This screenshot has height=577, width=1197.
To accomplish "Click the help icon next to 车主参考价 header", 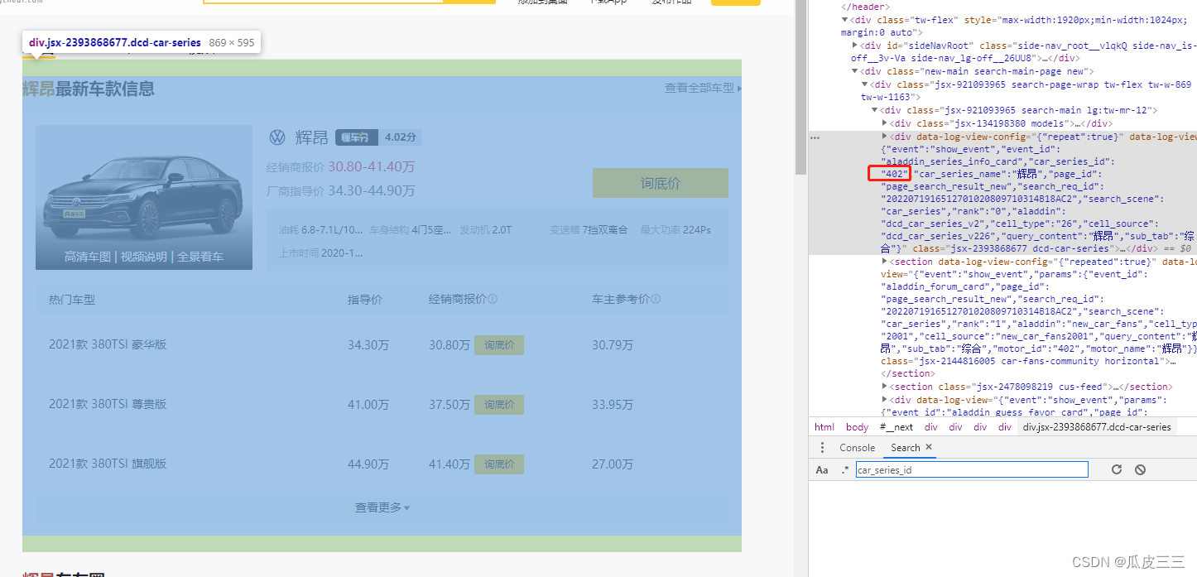I will [655, 300].
